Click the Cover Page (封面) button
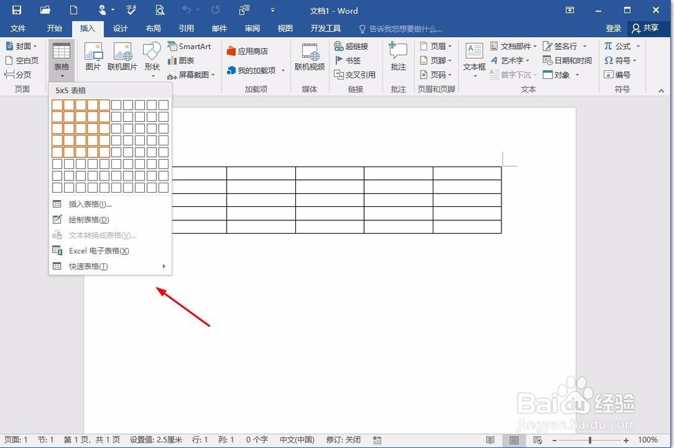Screen dimensions: 674x448 (22, 46)
